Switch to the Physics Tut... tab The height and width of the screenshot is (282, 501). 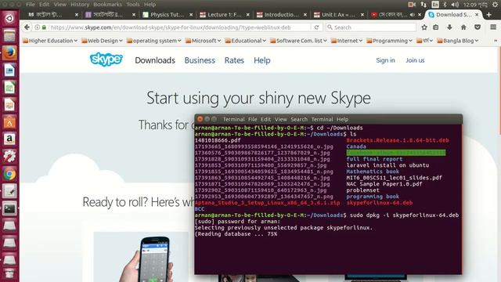tap(168, 15)
